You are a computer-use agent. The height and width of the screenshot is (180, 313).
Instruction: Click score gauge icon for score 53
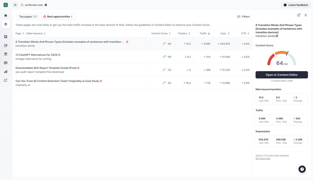[165, 70]
